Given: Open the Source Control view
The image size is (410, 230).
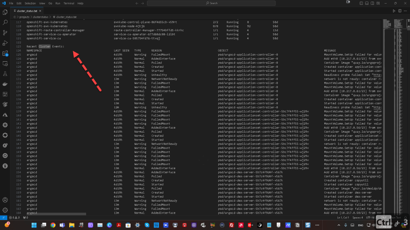Looking at the screenshot, I should [x=5, y=33].
